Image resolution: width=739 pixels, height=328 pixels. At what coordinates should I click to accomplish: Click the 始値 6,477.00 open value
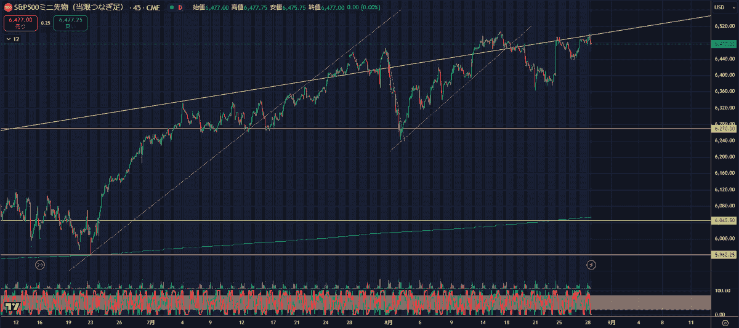point(211,7)
